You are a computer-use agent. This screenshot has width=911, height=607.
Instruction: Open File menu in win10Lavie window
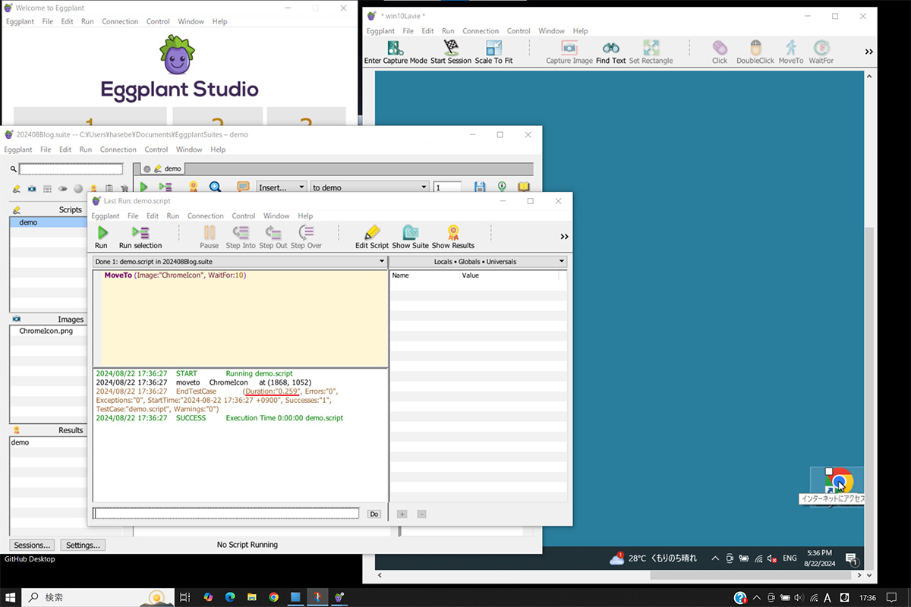click(408, 31)
